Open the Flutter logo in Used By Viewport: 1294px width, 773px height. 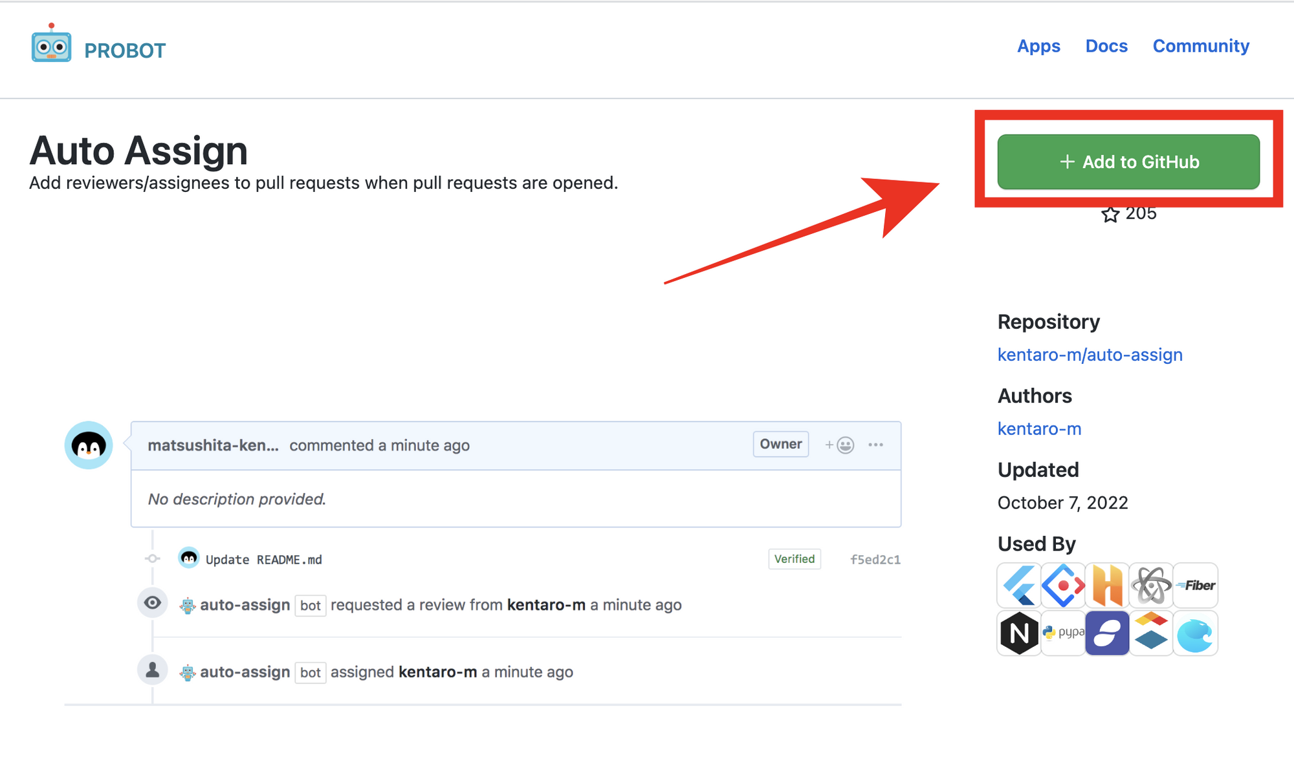tap(1019, 586)
